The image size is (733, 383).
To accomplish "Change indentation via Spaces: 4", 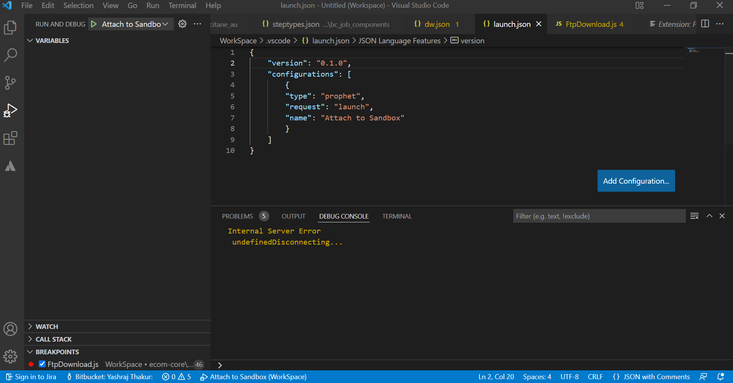I will click(537, 377).
